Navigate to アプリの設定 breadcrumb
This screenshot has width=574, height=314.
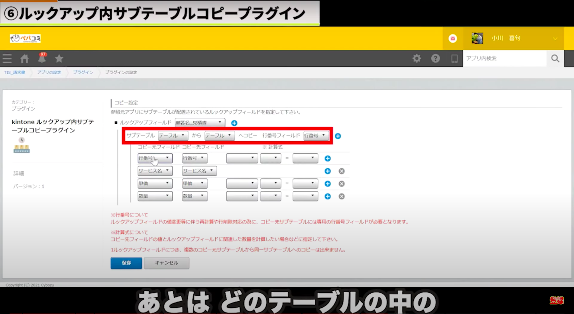[49, 72]
